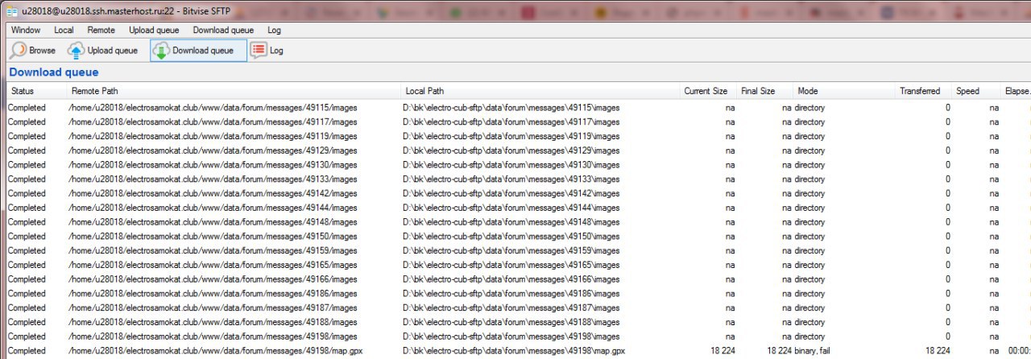
Task: Open the Upload queue menu
Action: point(154,30)
